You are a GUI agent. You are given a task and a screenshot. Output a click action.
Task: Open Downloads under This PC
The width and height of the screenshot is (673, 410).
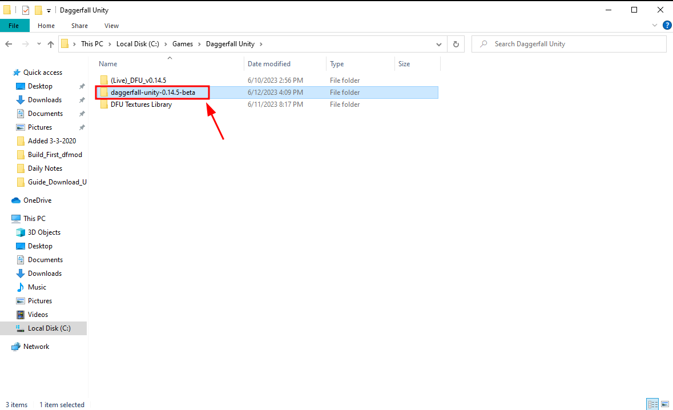[45, 274]
